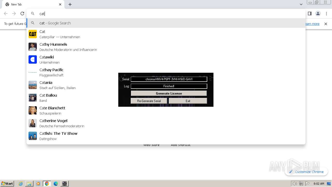Image resolution: width=332 pixels, height=187 pixels.
Task: Open a new tab with plus button
Action: (70, 4)
